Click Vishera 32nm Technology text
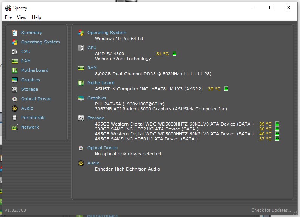Image resolution: width=300 pixels, height=217 pixels. tap(123, 59)
